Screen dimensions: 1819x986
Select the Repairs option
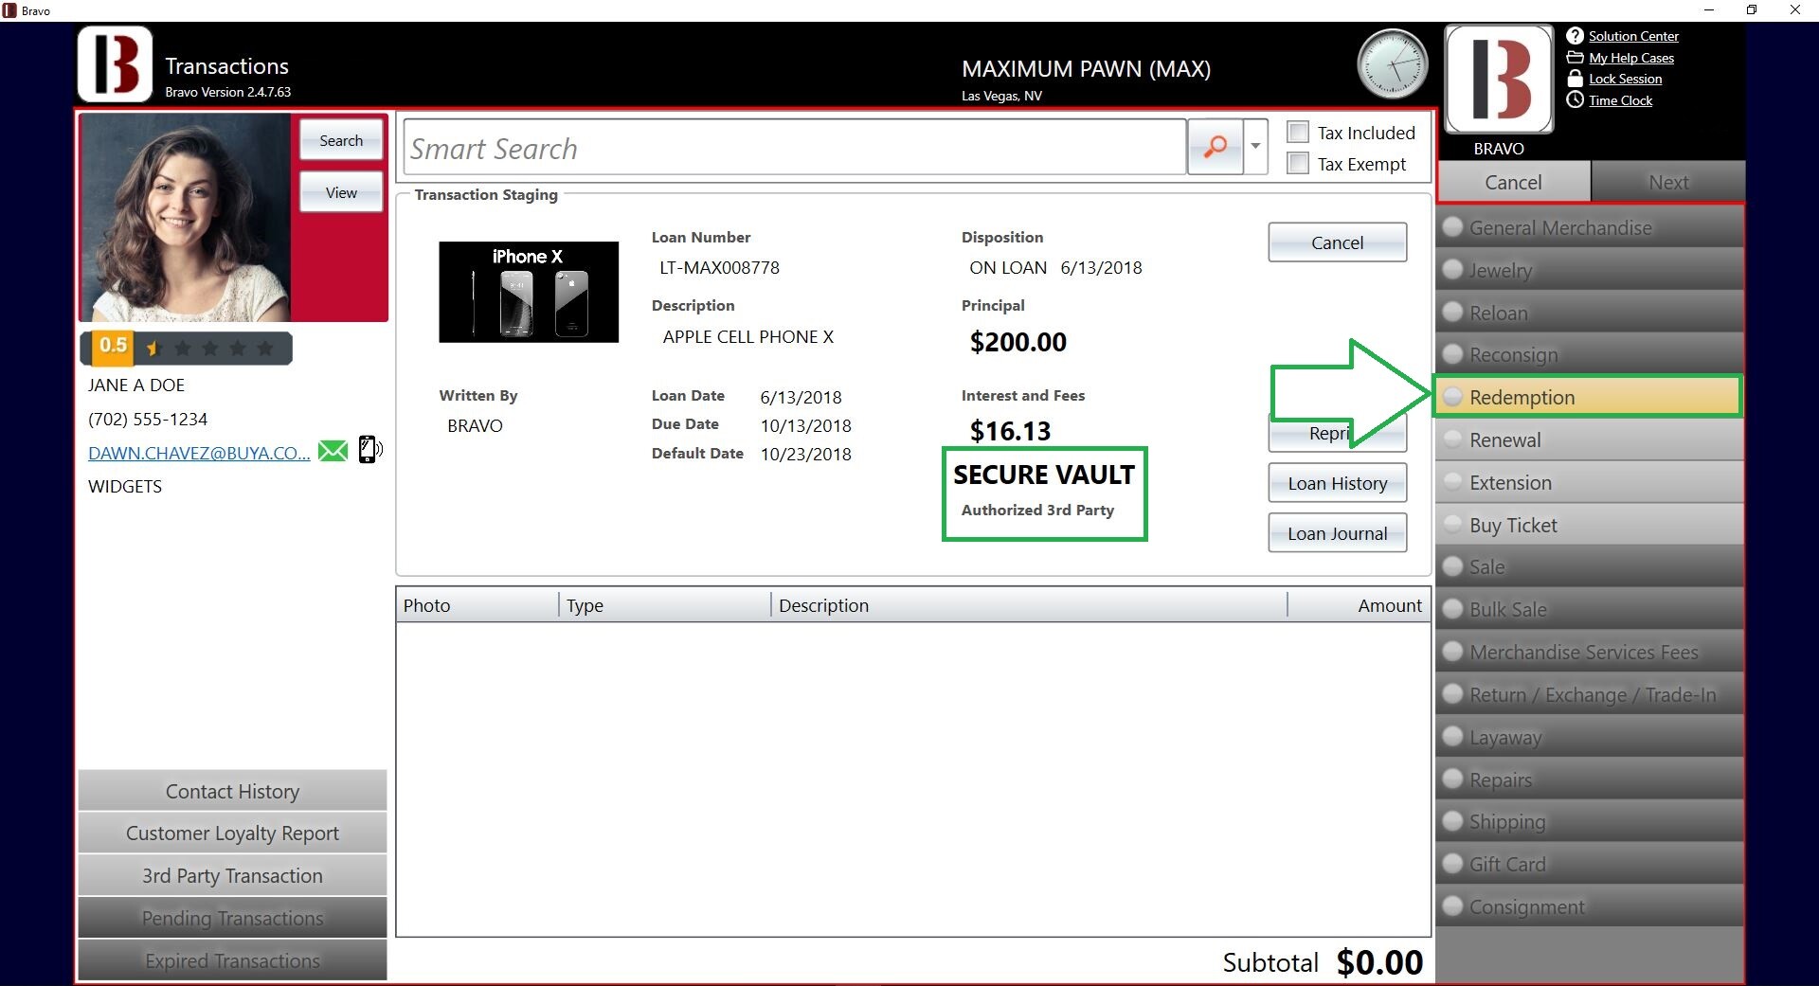[x=1590, y=780]
